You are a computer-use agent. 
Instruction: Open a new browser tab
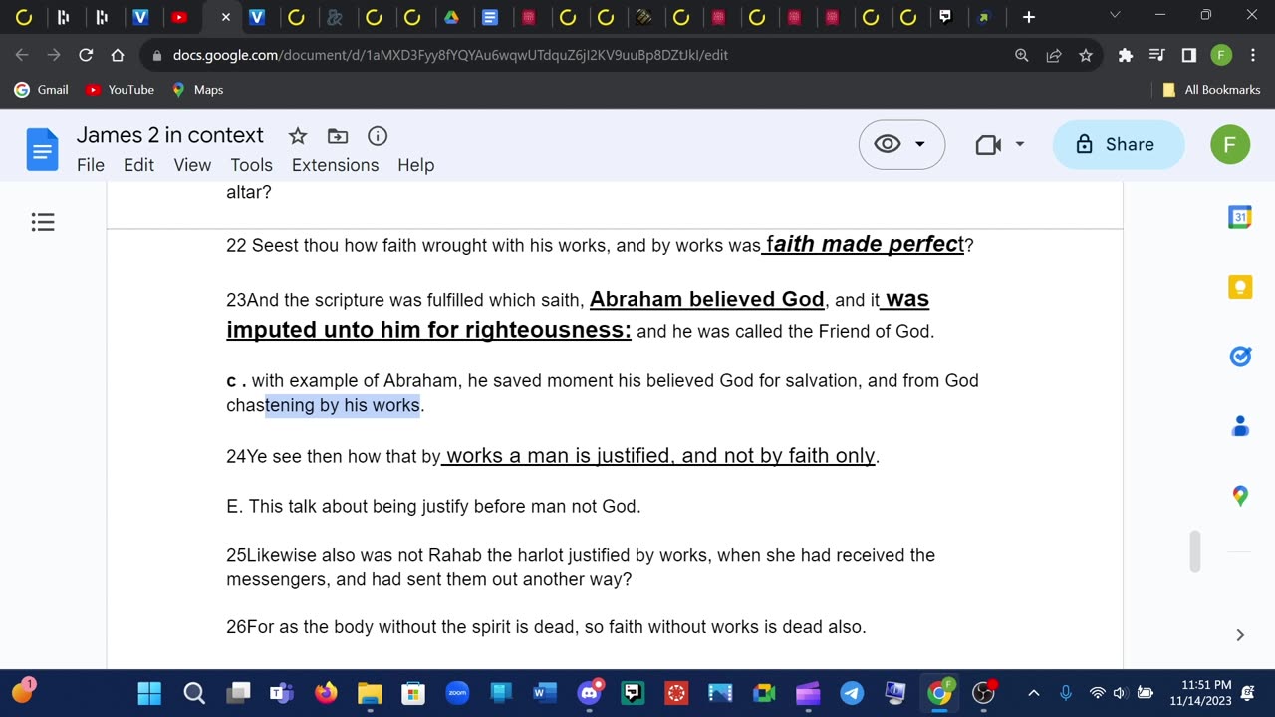[x=1029, y=17]
